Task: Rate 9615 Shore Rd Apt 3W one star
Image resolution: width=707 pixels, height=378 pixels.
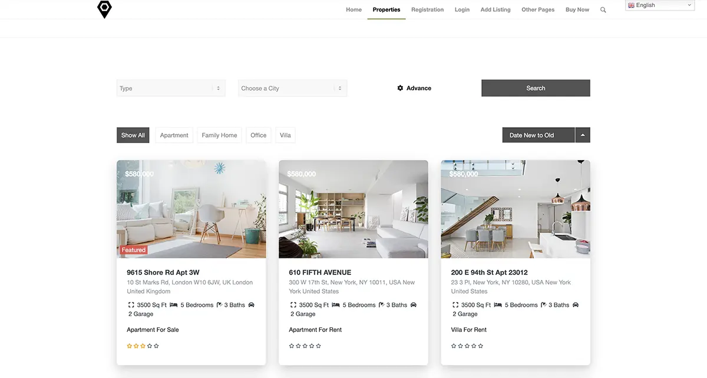Action: [130, 346]
